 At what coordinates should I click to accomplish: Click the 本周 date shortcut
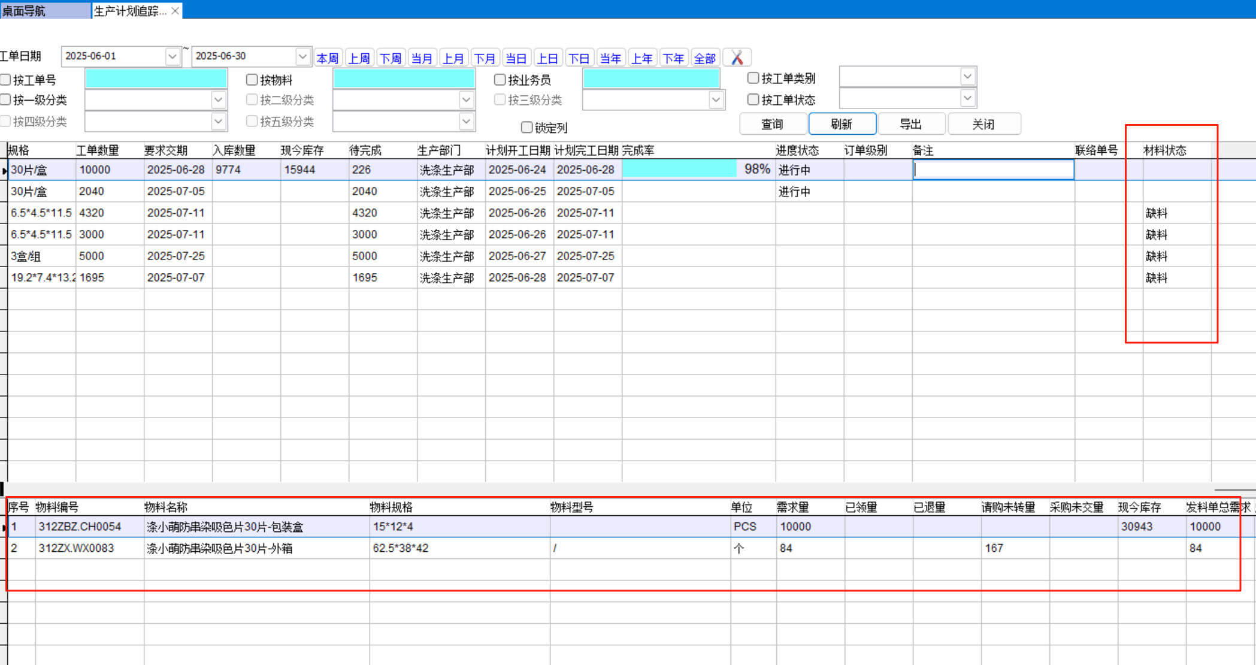point(328,58)
